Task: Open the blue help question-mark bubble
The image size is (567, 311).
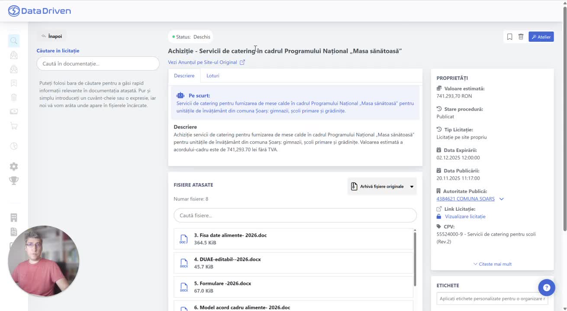Action: tap(546, 287)
